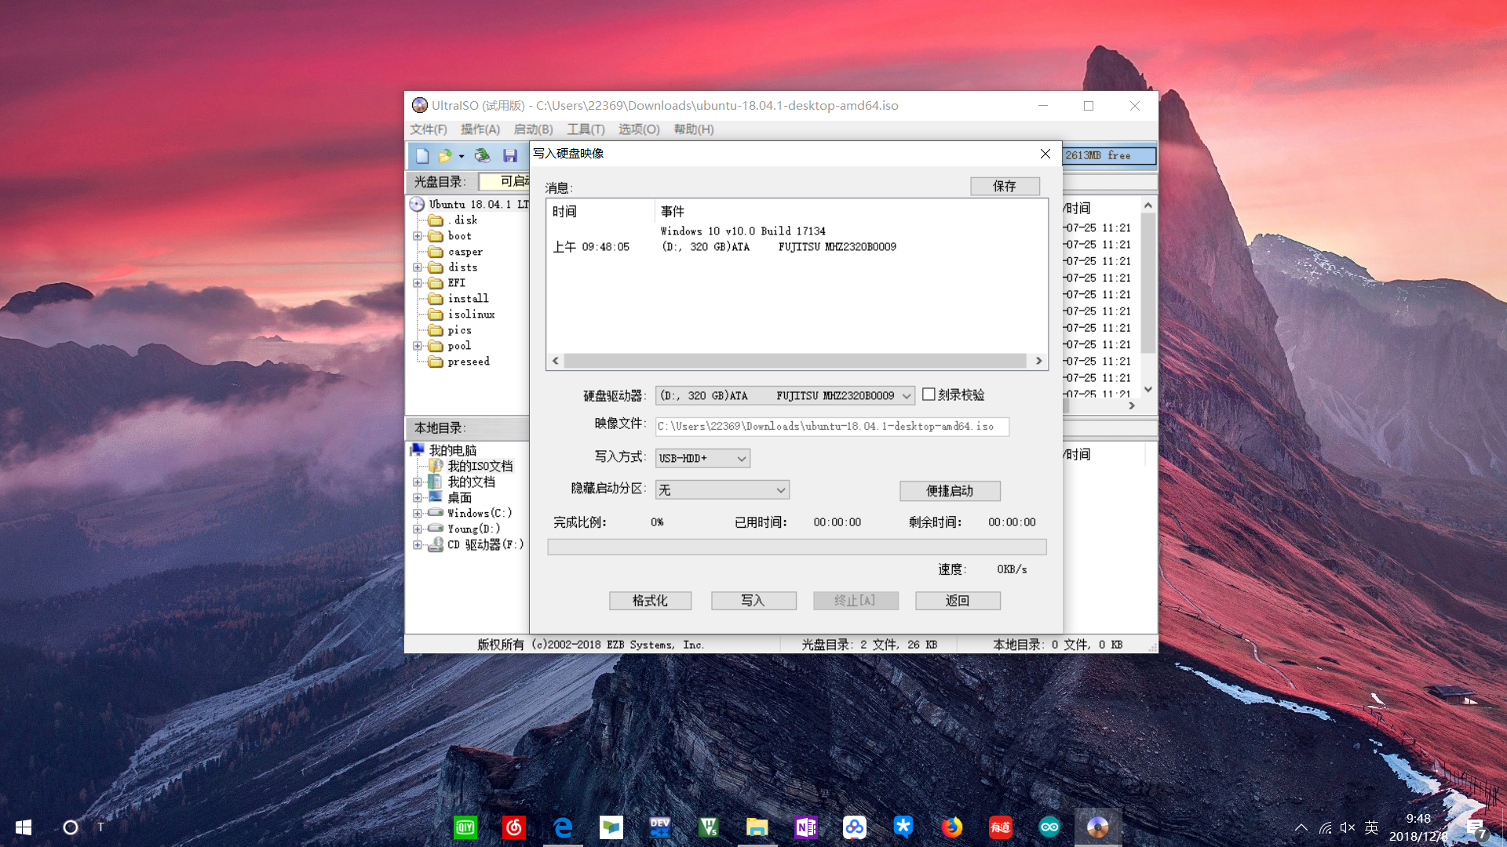Open the 启动(B) menu
This screenshot has height=847, width=1507.
(x=533, y=129)
